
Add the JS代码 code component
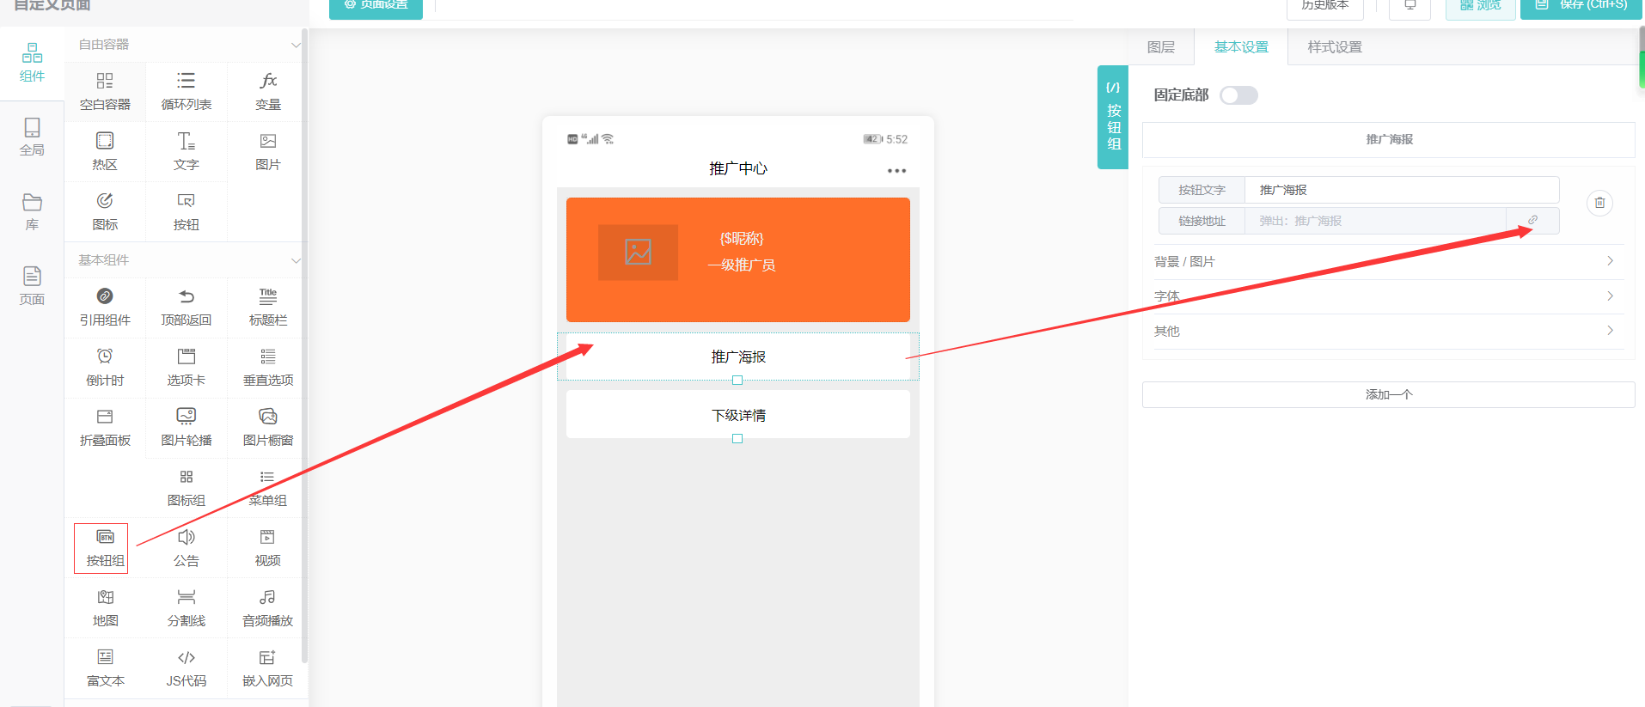click(x=187, y=667)
